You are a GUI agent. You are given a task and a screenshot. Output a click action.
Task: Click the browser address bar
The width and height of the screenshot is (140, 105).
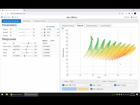click(64, 13)
